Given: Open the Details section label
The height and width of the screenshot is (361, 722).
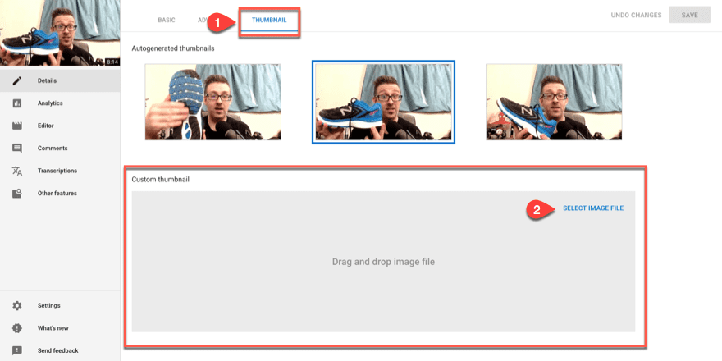Looking at the screenshot, I should [47, 80].
